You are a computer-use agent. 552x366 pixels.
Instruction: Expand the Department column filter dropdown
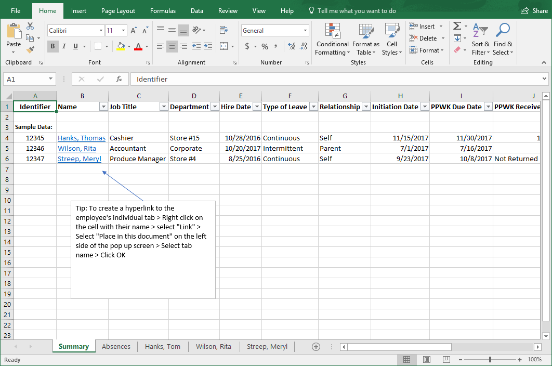click(214, 107)
